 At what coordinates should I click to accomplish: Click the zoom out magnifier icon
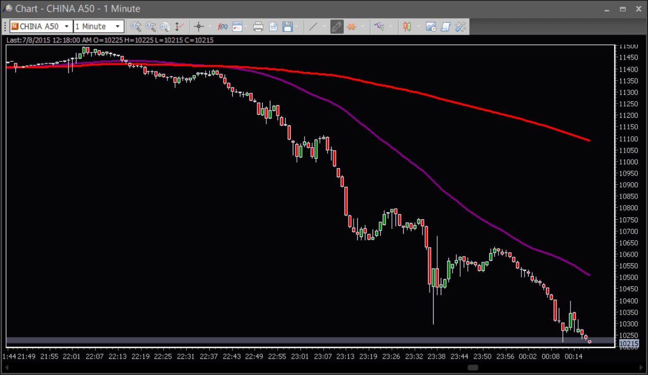151,27
